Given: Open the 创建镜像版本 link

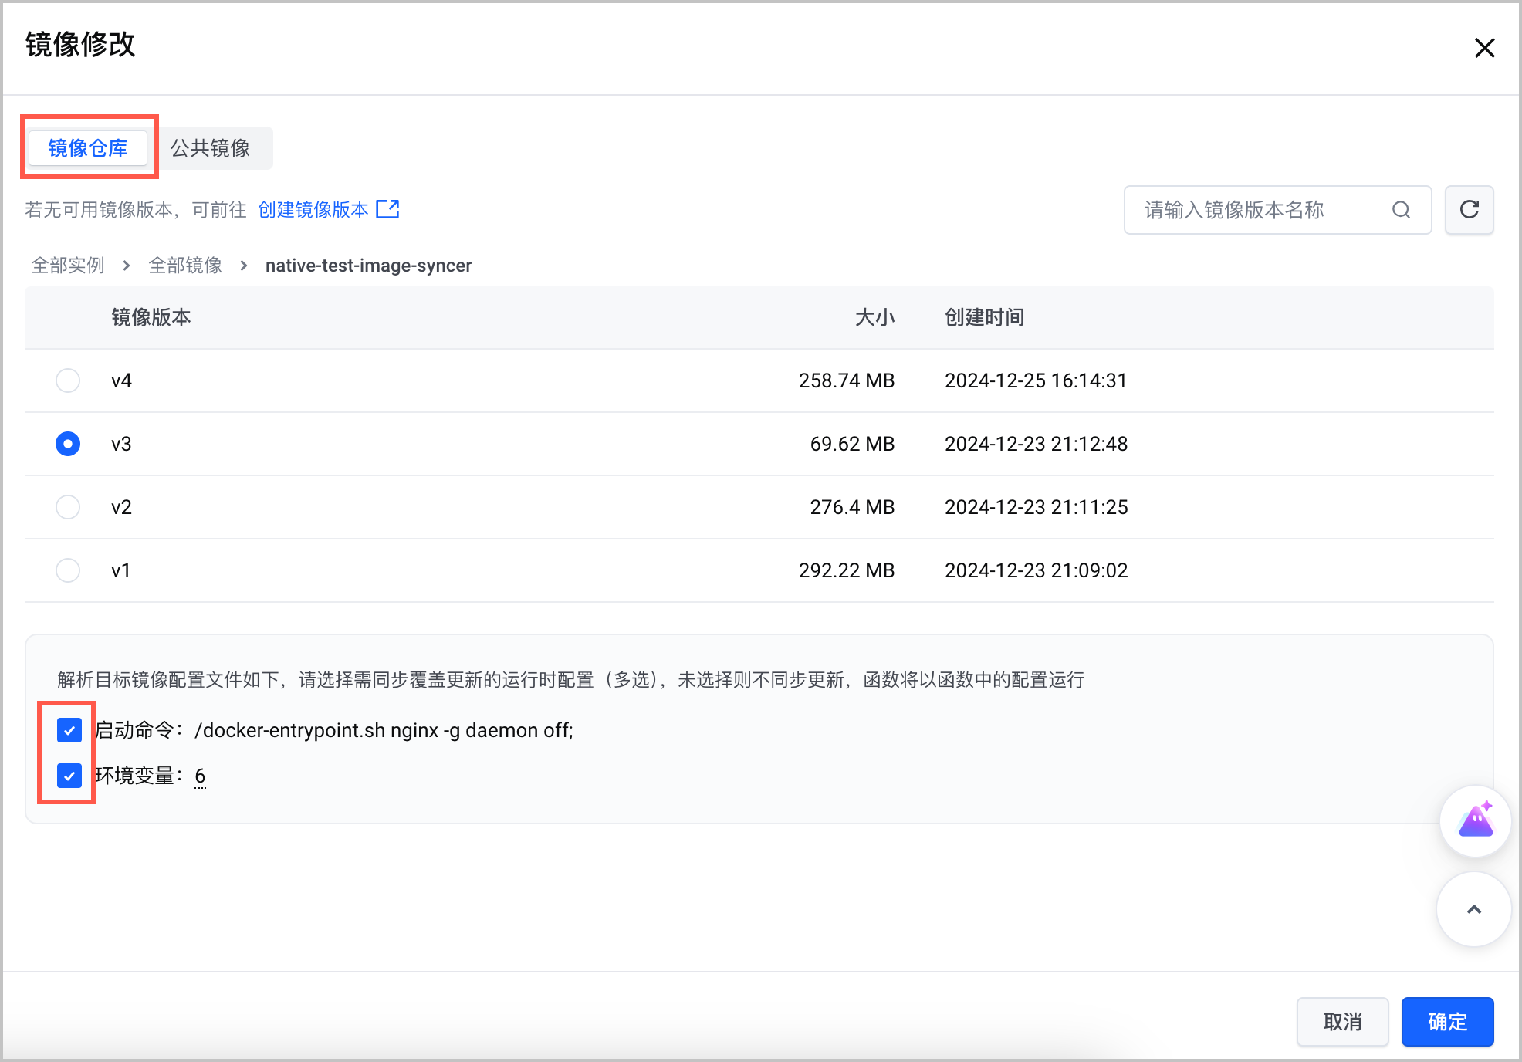Looking at the screenshot, I should (313, 210).
